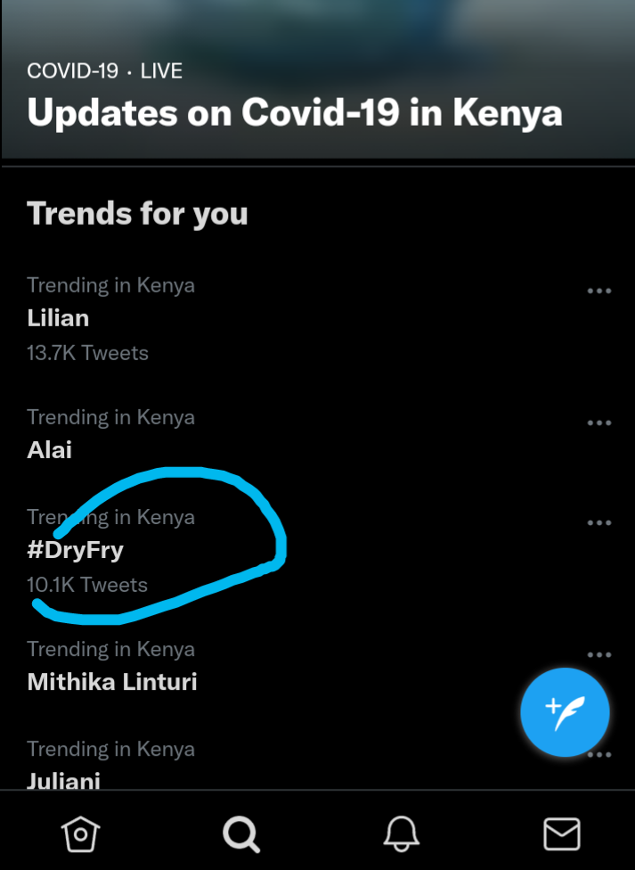The height and width of the screenshot is (870, 635).
Task: Open the Lilian trending topic
Action: [x=59, y=318]
